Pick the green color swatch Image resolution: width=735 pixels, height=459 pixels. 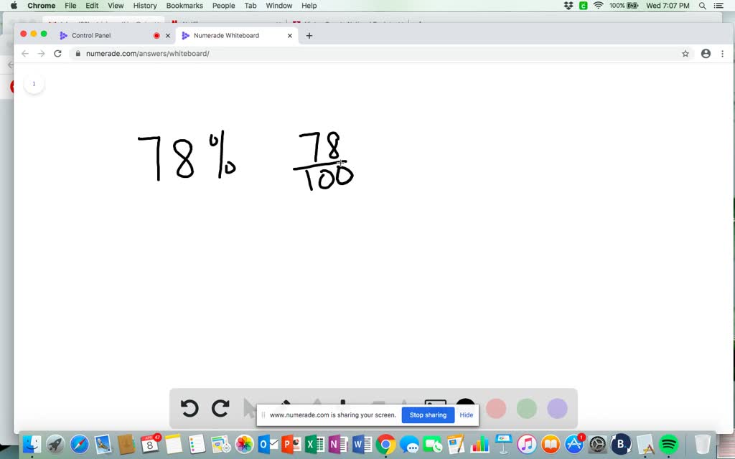(x=526, y=408)
